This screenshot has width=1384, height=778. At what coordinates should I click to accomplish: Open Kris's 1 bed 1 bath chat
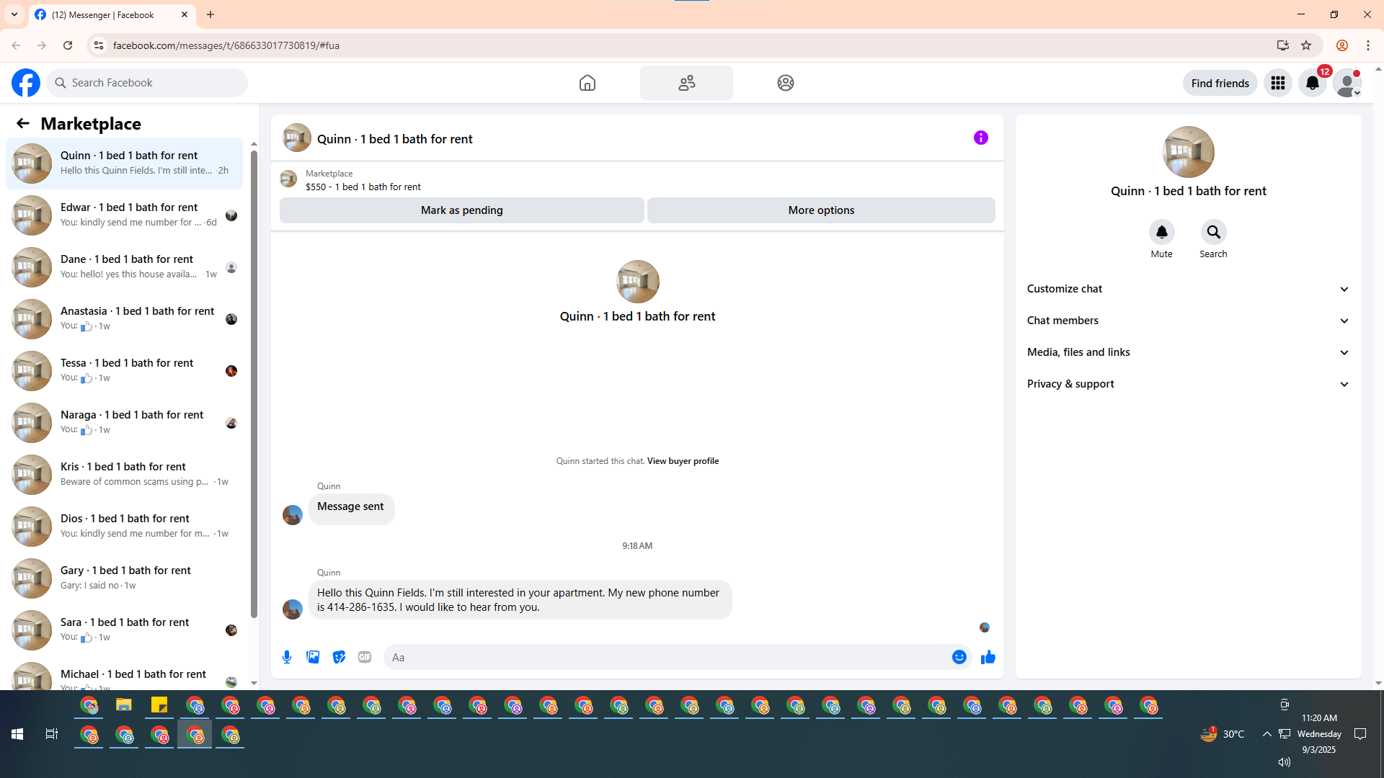[x=124, y=474]
